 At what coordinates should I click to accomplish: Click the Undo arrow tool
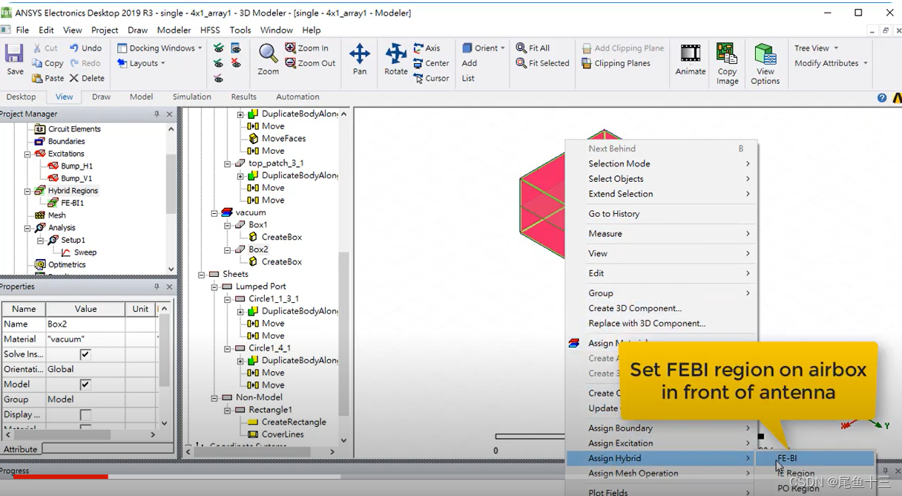pyautogui.click(x=85, y=48)
